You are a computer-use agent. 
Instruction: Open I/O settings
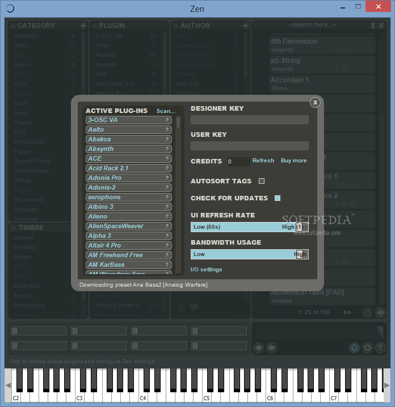point(207,270)
